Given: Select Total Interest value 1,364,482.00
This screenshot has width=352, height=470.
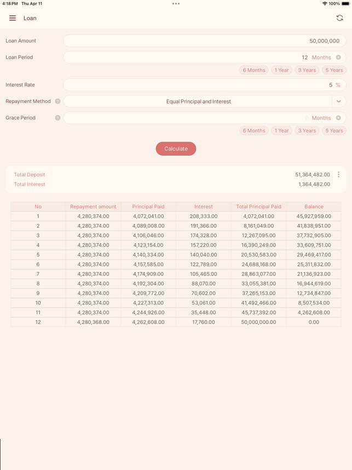Looking at the screenshot, I should point(314,184).
